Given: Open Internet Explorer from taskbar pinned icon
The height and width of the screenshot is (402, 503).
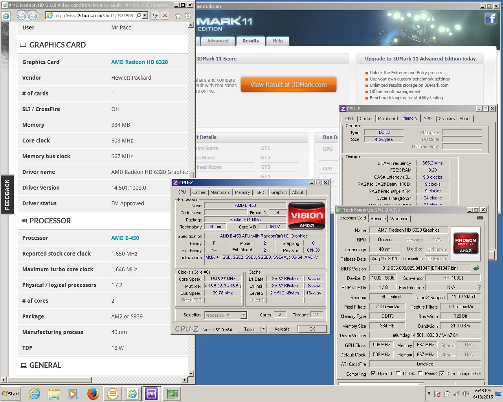Looking at the screenshot, I should (34, 393).
